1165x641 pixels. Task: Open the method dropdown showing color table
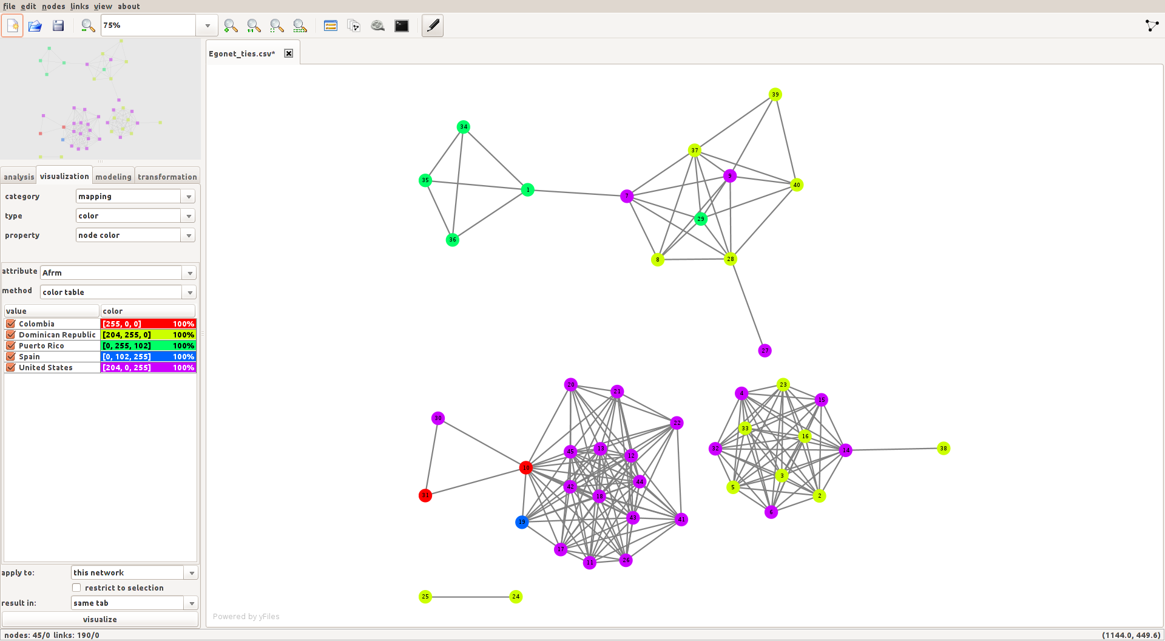pyautogui.click(x=189, y=293)
